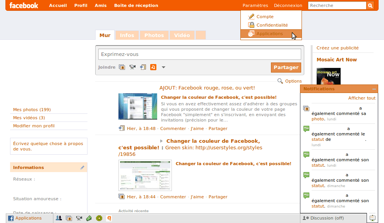The width and height of the screenshot is (384, 223).
Task: Open the Gifts icon in the bottom bar
Action: click(89, 218)
